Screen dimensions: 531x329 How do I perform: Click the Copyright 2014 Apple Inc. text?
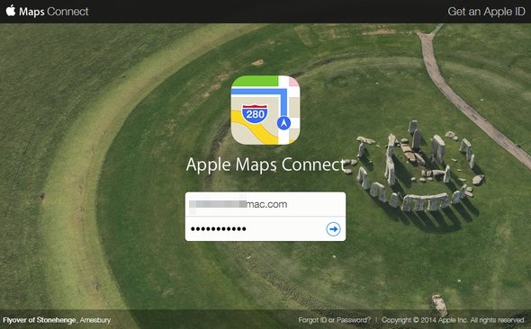(454, 320)
